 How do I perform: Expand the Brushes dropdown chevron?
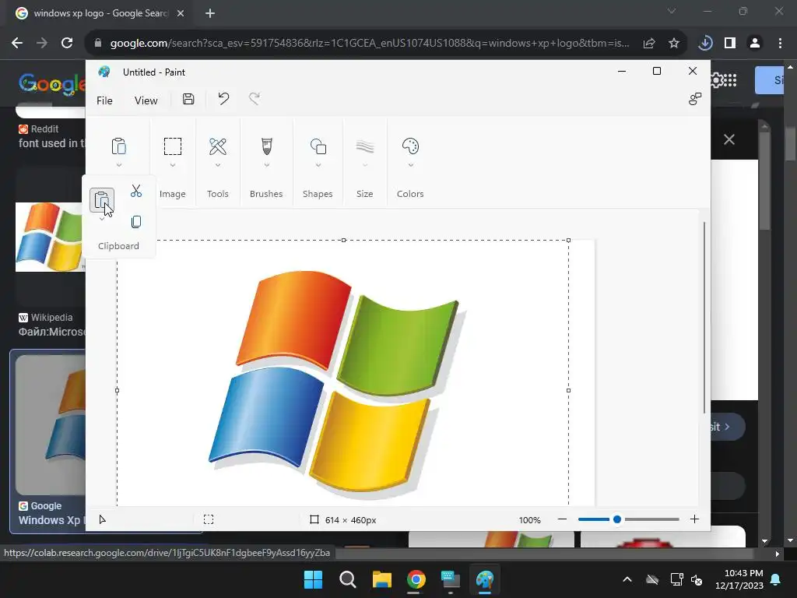click(x=267, y=165)
